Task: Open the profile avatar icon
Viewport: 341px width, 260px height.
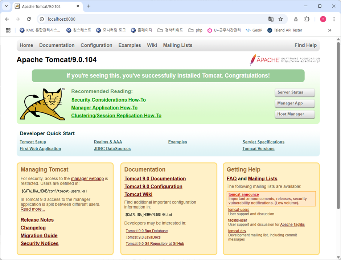Action: [323, 19]
